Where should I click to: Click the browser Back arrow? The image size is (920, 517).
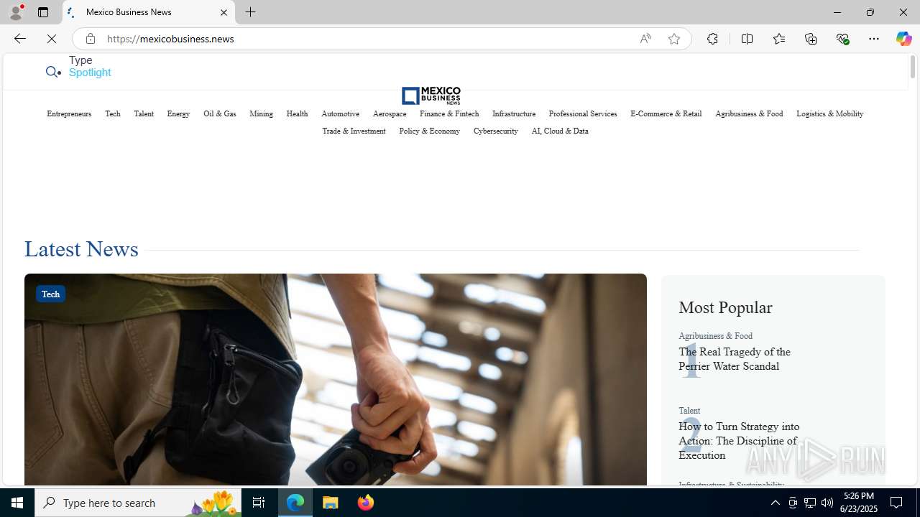19,39
